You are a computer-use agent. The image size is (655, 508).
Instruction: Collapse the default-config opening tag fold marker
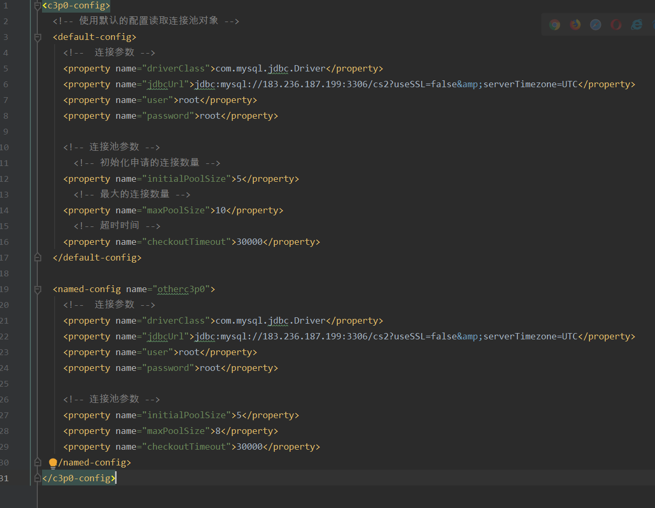(x=37, y=37)
